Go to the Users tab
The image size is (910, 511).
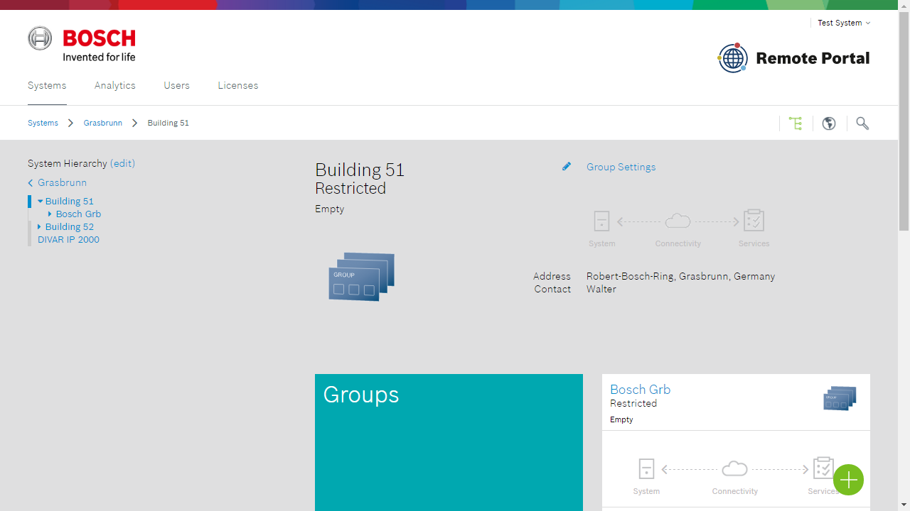[176, 85]
